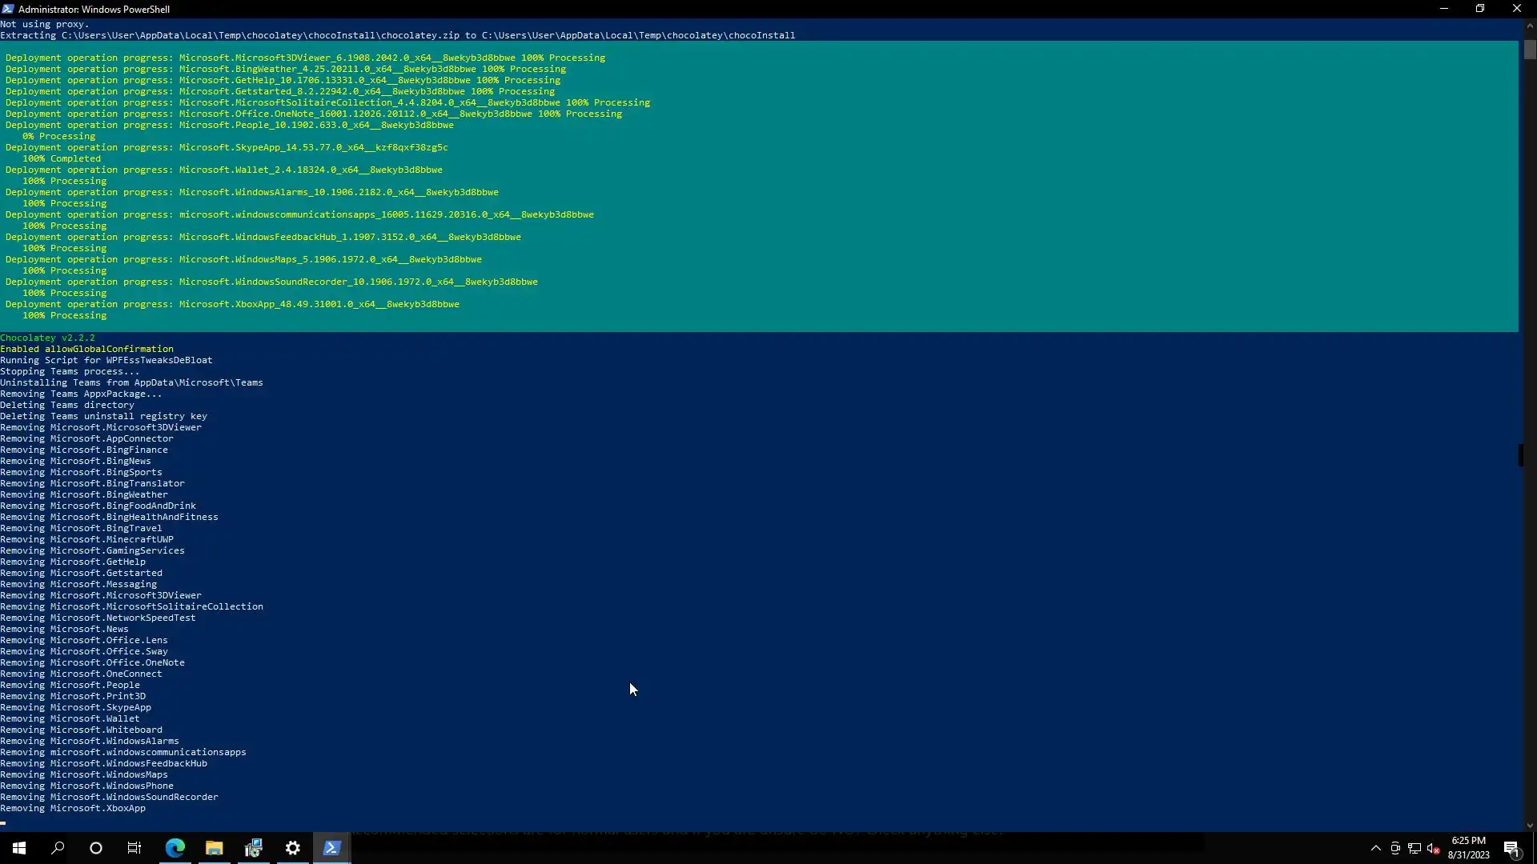The width and height of the screenshot is (1537, 864).
Task: Open the Windows Start menu
Action: click(19, 848)
